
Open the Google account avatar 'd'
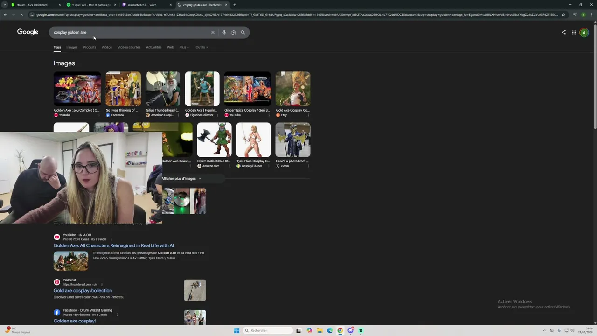pos(584,32)
